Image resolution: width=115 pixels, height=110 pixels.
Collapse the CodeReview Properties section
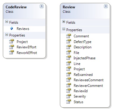7,34
